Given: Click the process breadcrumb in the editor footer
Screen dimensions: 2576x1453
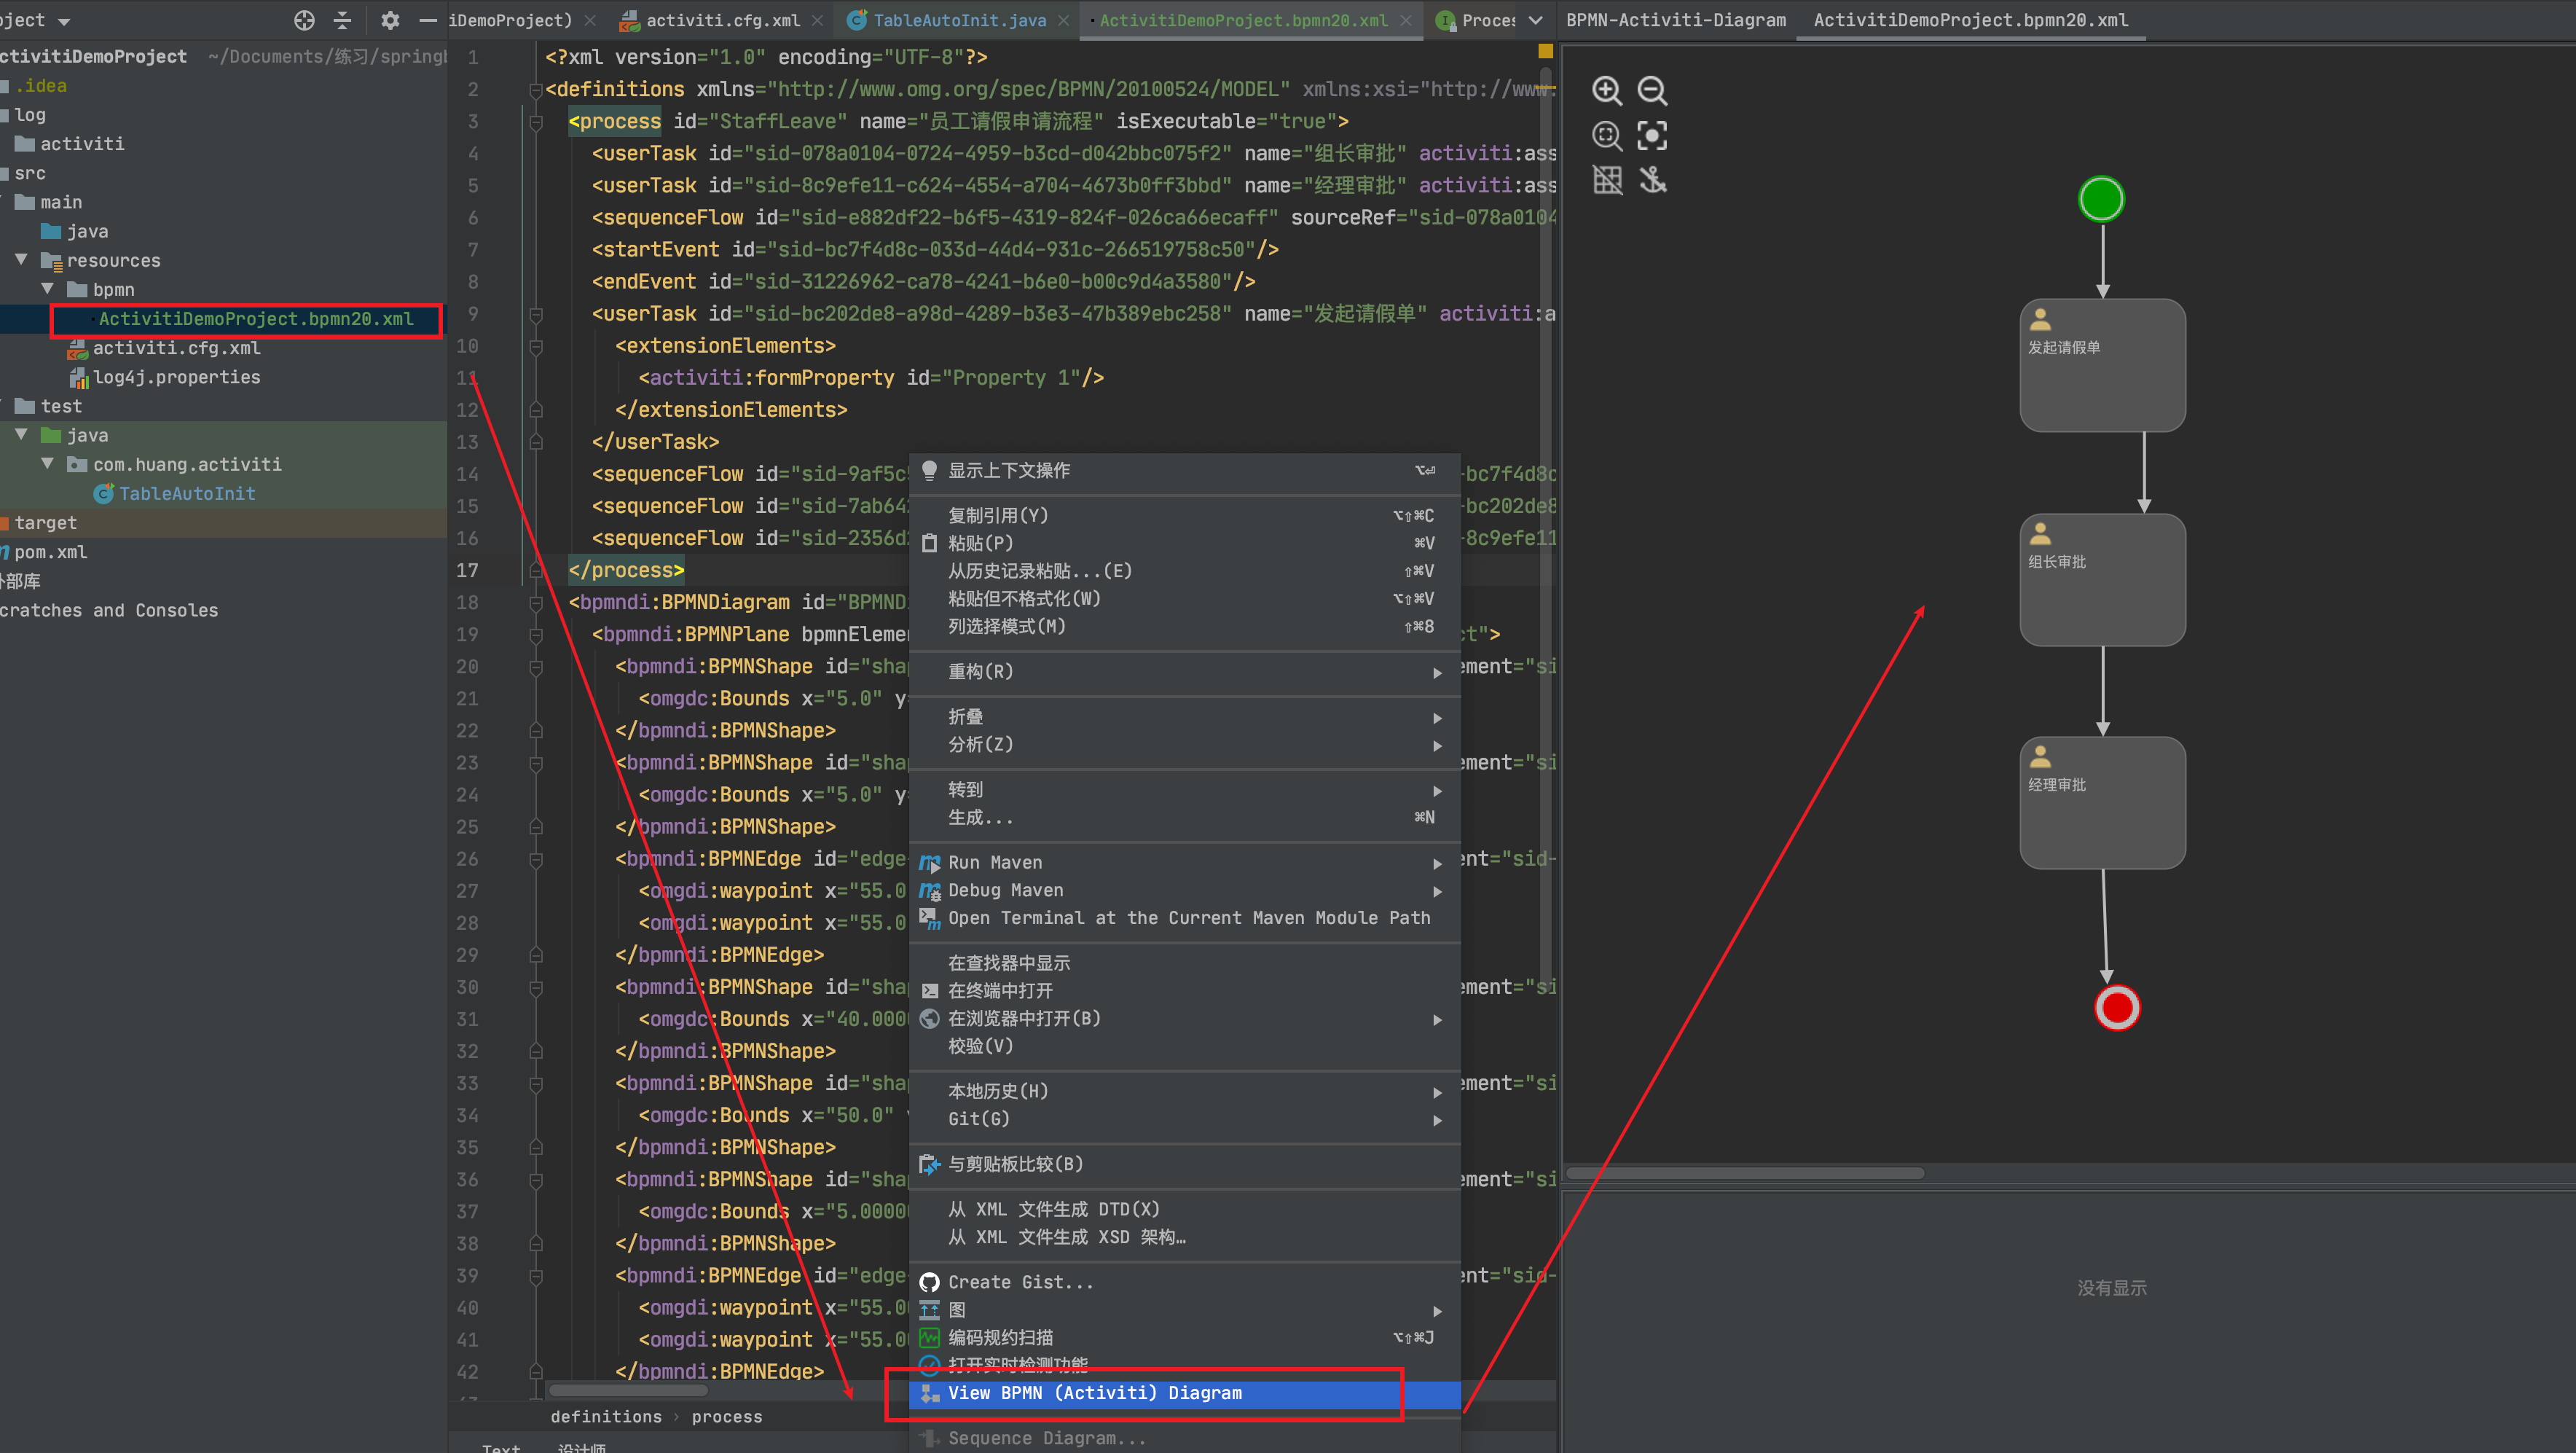Looking at the screenshot, I should pyautogui.click(x=726, y=1417).
